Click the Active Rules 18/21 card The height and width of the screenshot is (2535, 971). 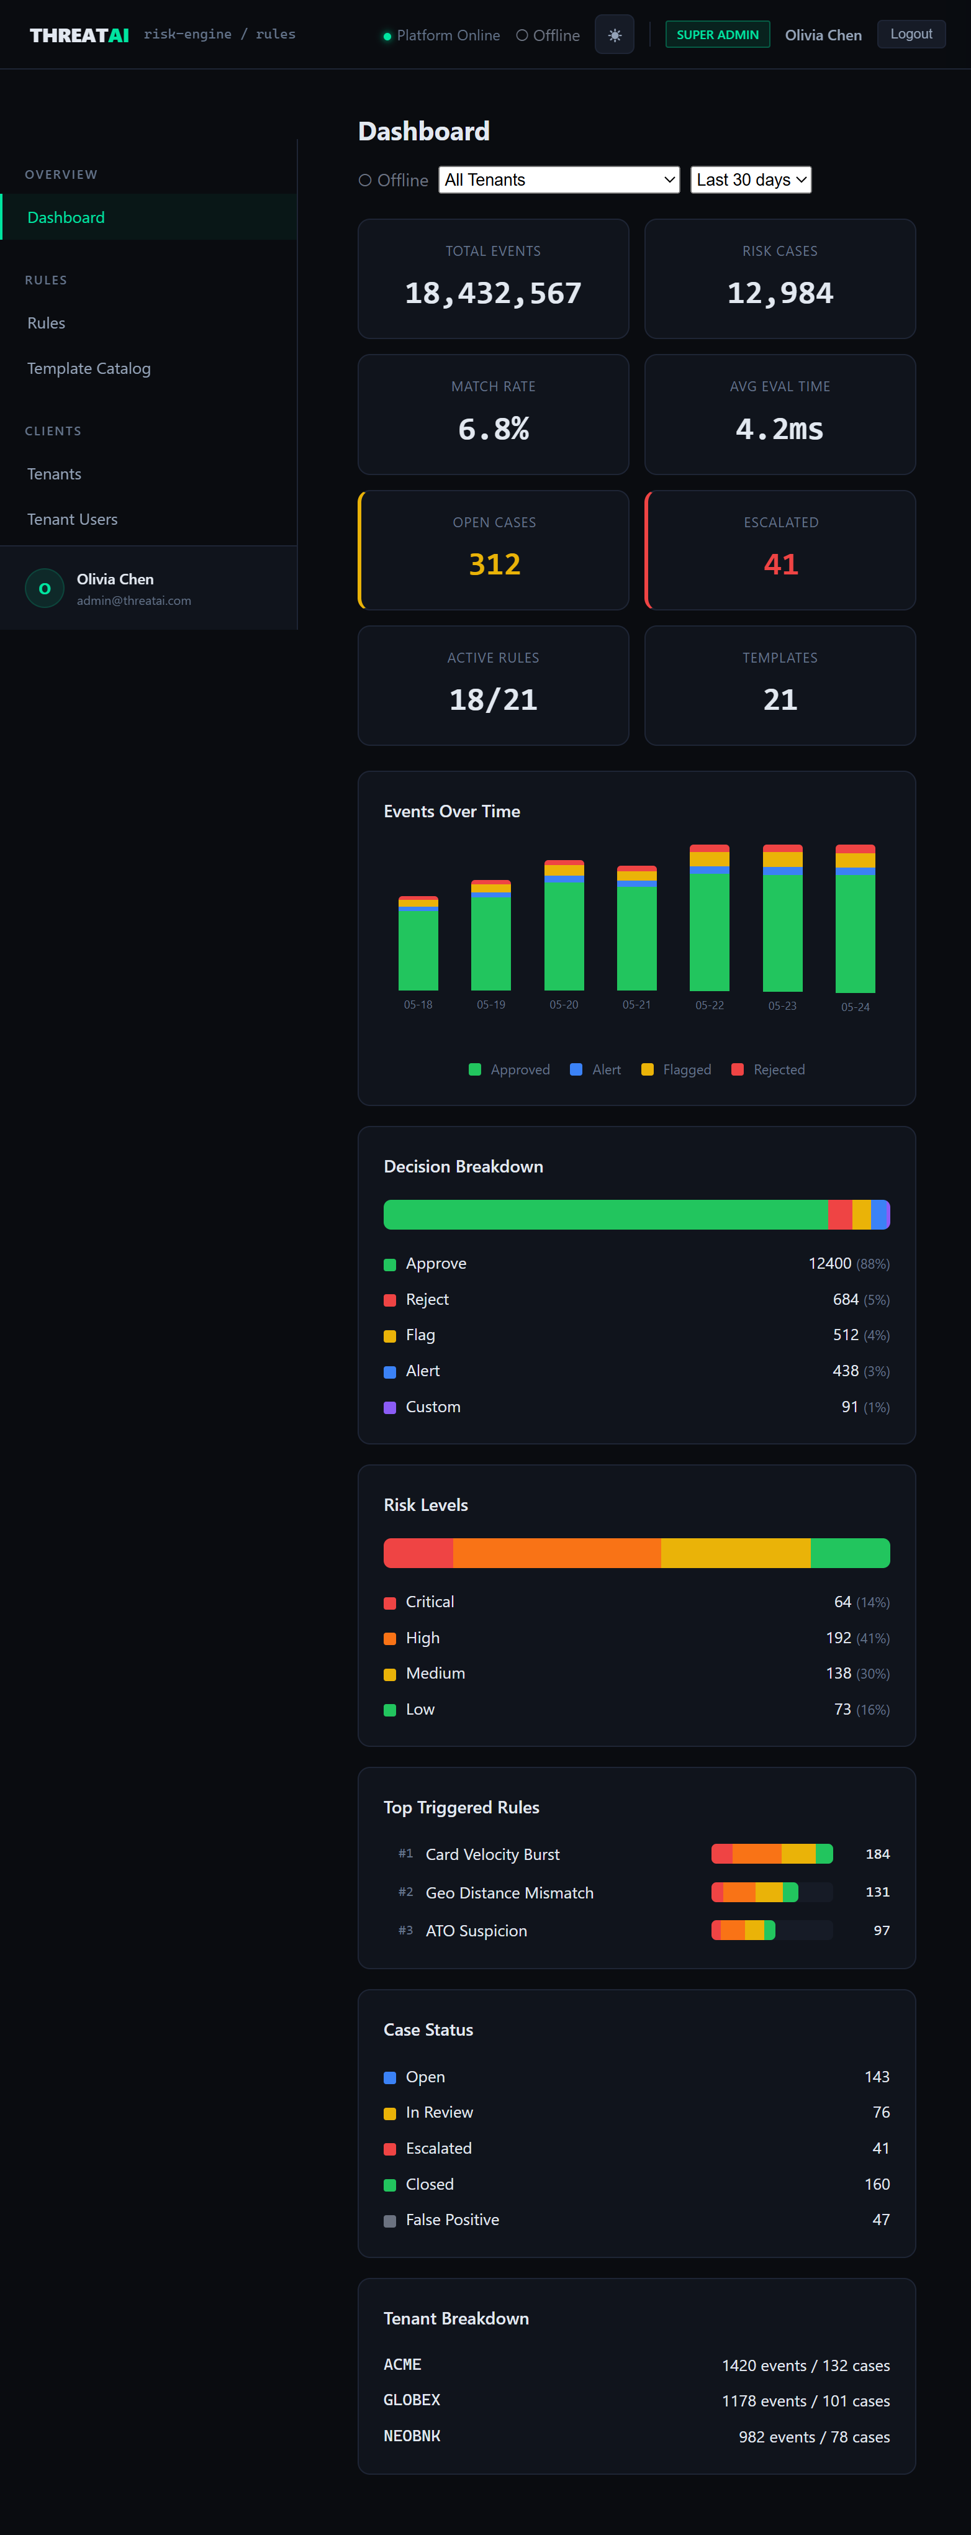click(x=493, y=686)
